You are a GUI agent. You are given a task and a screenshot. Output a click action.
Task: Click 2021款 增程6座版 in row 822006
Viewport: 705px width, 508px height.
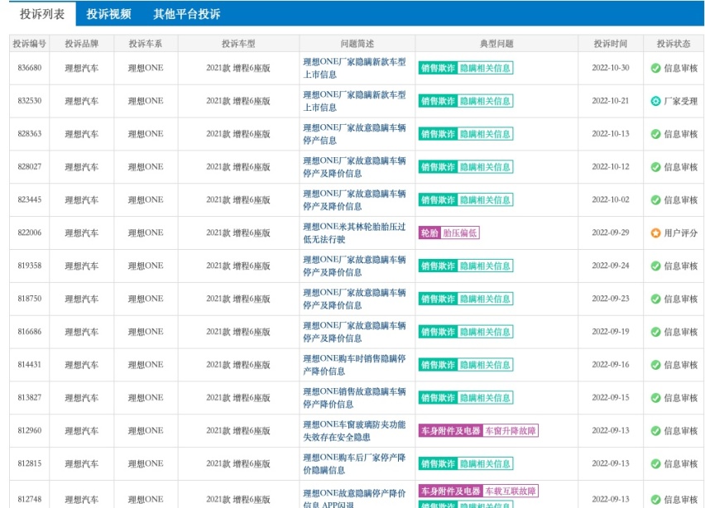[238, 232]
